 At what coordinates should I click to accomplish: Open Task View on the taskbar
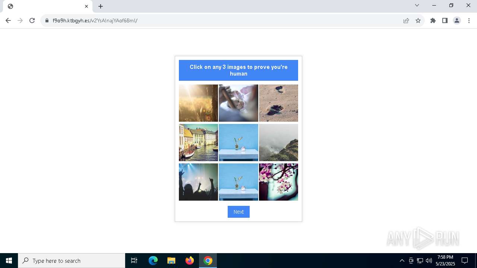pyautogui.click(x=134, y=261)
